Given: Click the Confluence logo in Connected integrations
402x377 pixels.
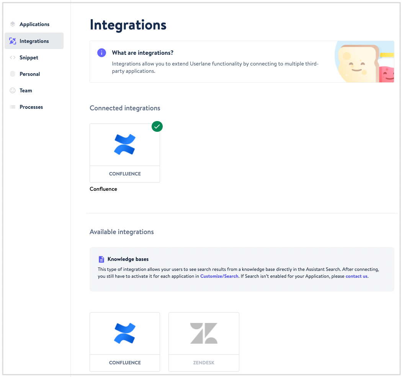Looking at the screenshot, I should [x=125, y=144].
